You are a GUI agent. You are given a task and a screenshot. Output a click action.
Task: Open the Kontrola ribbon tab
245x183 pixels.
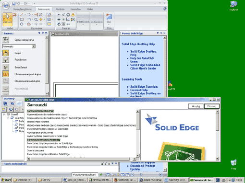tap(60, 9)
